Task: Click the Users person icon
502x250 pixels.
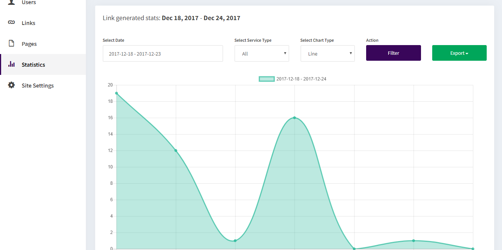Action: click(12, 2)
